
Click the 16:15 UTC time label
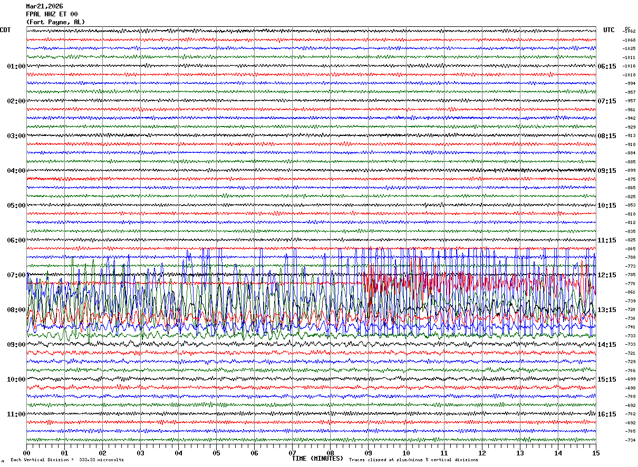607,414
